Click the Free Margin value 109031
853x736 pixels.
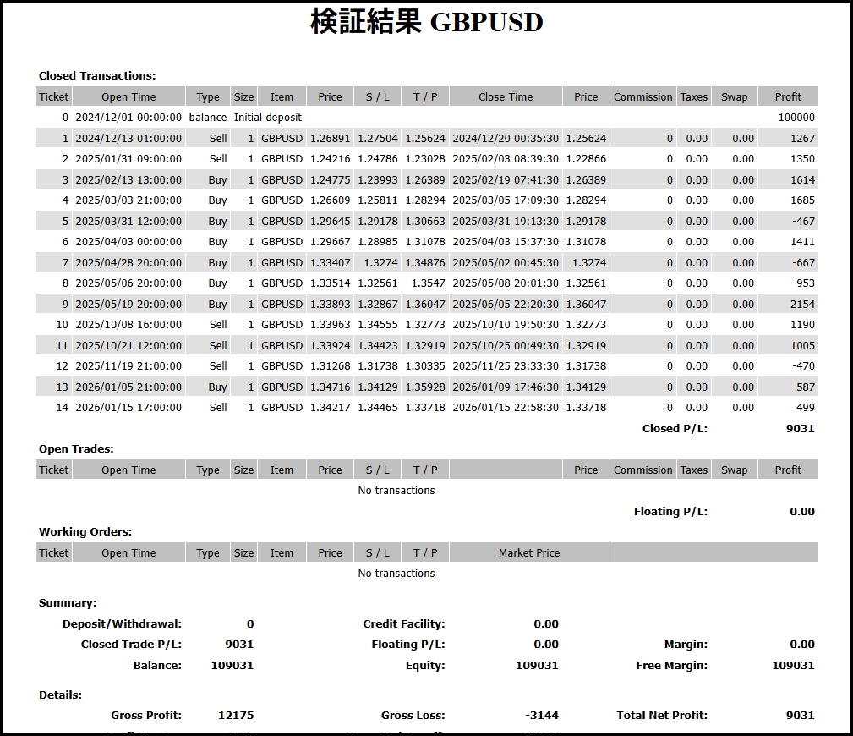point(792,665)
